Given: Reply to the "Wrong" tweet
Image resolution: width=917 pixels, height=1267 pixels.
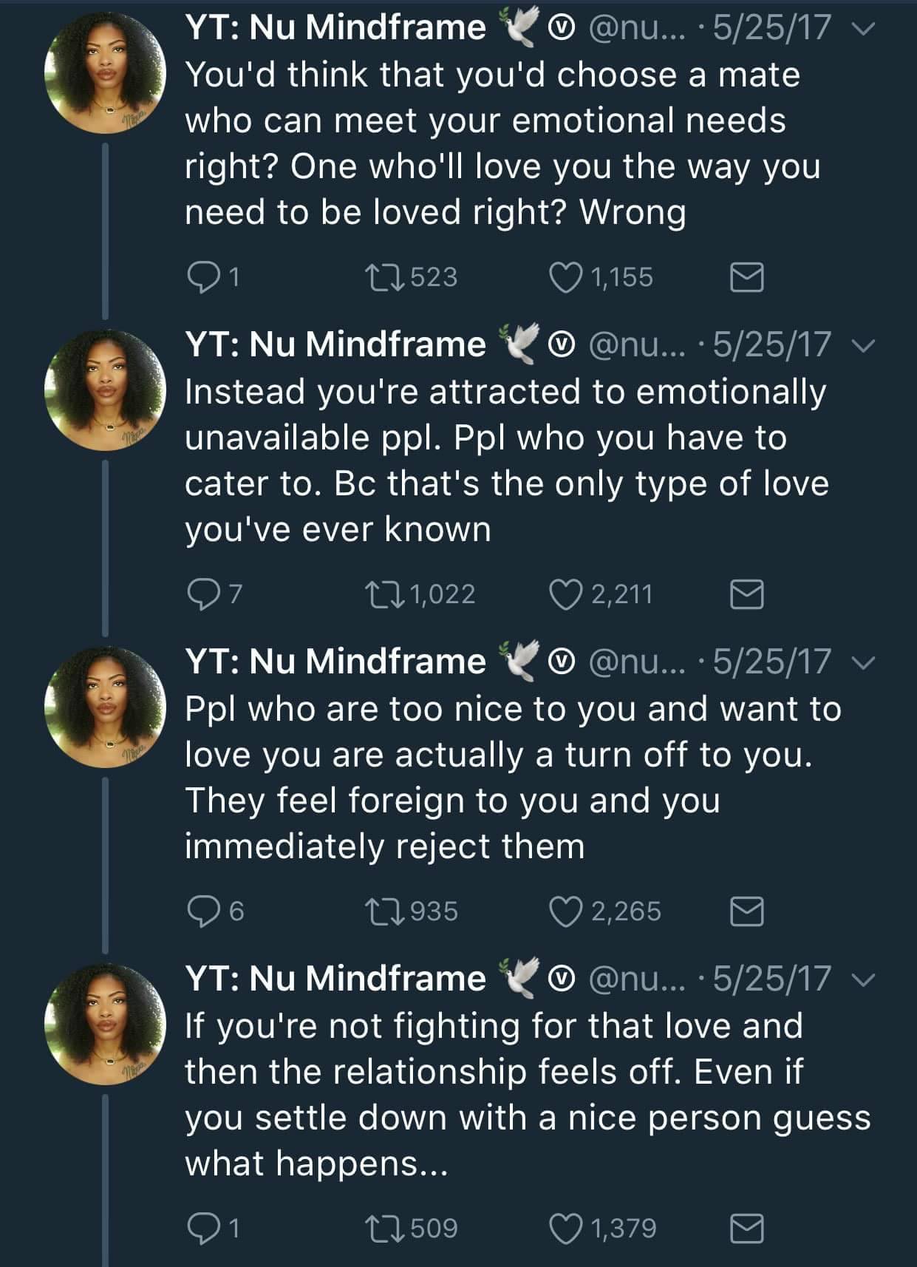Looking at the screenshot, I should (x=201, y=277).
